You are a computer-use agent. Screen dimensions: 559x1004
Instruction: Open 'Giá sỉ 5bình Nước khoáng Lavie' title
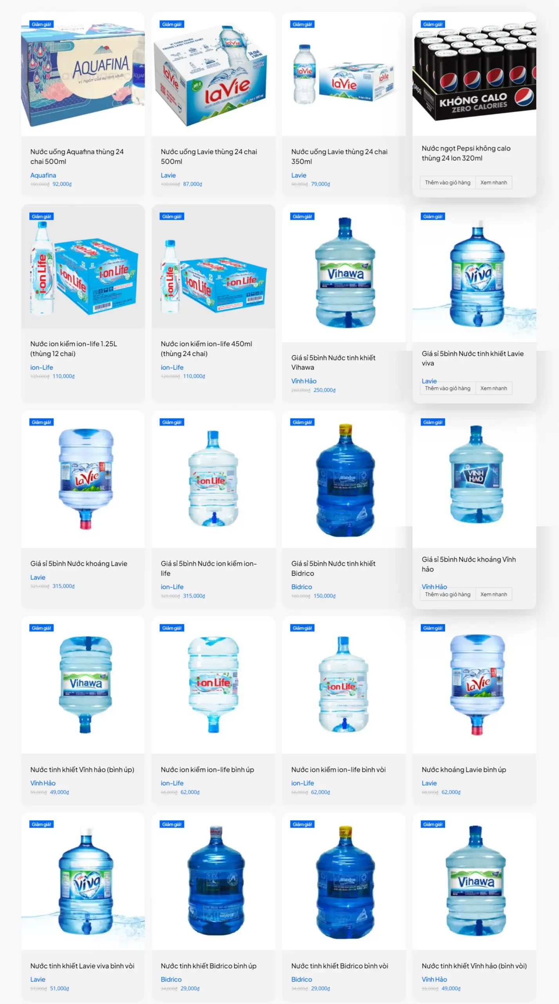click(79, 564)
